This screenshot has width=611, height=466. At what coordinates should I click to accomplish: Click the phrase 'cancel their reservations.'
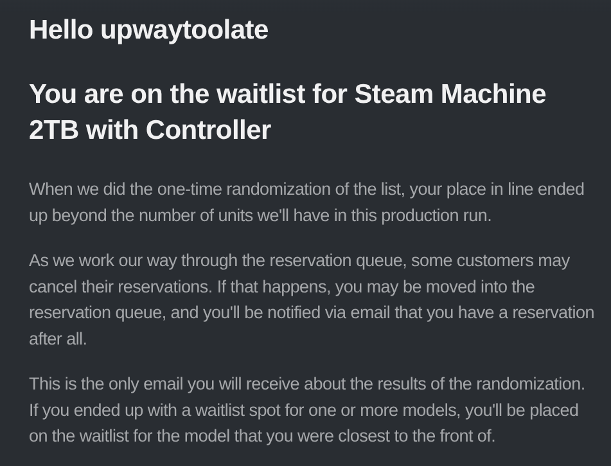[121, 287]
